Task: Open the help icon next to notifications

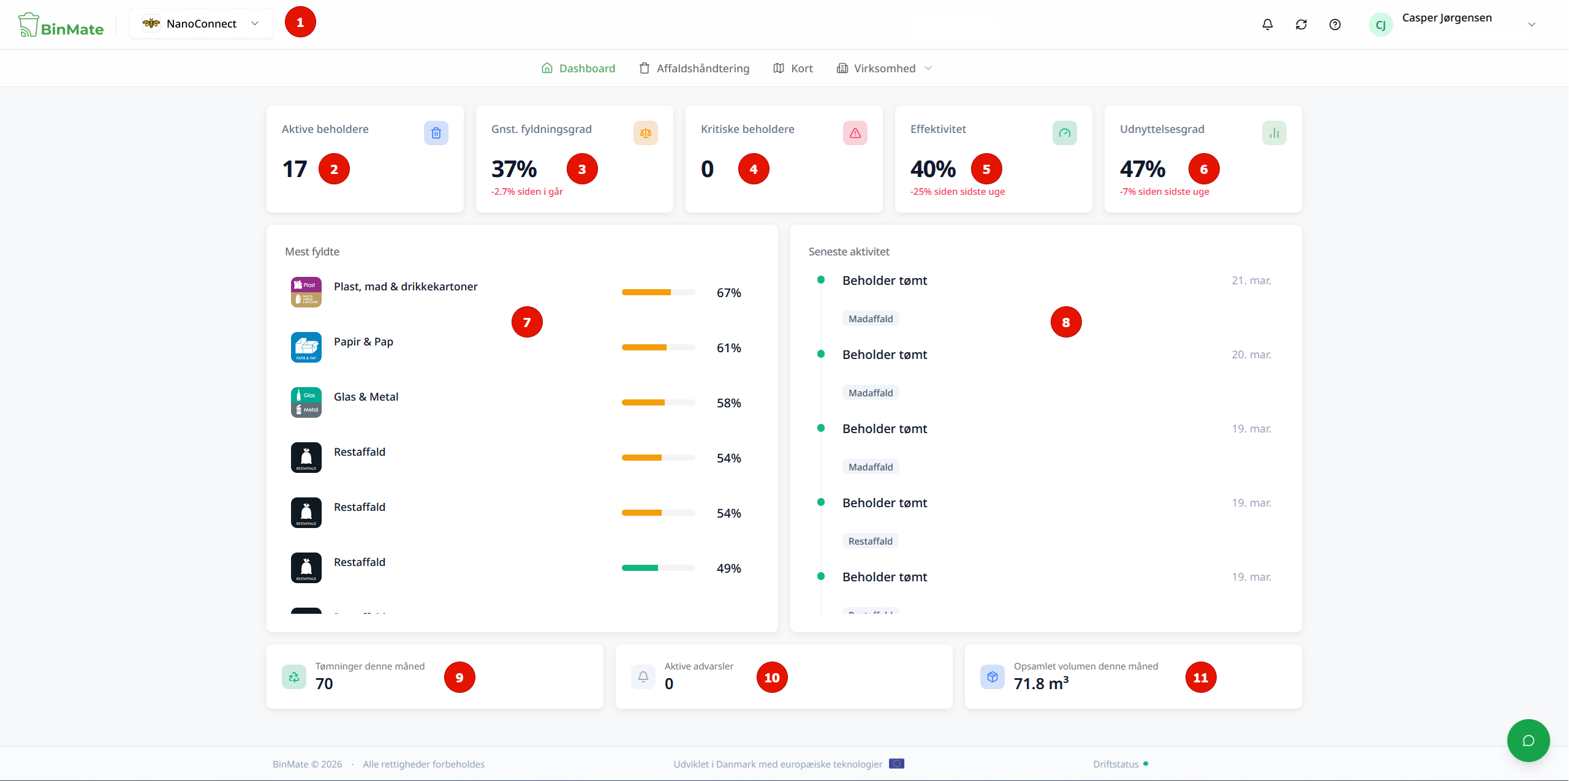Action: [1336, 25]
